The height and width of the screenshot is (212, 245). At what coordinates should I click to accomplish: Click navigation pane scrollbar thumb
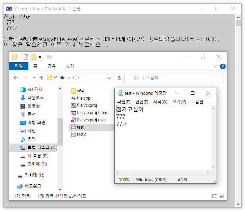60,132
